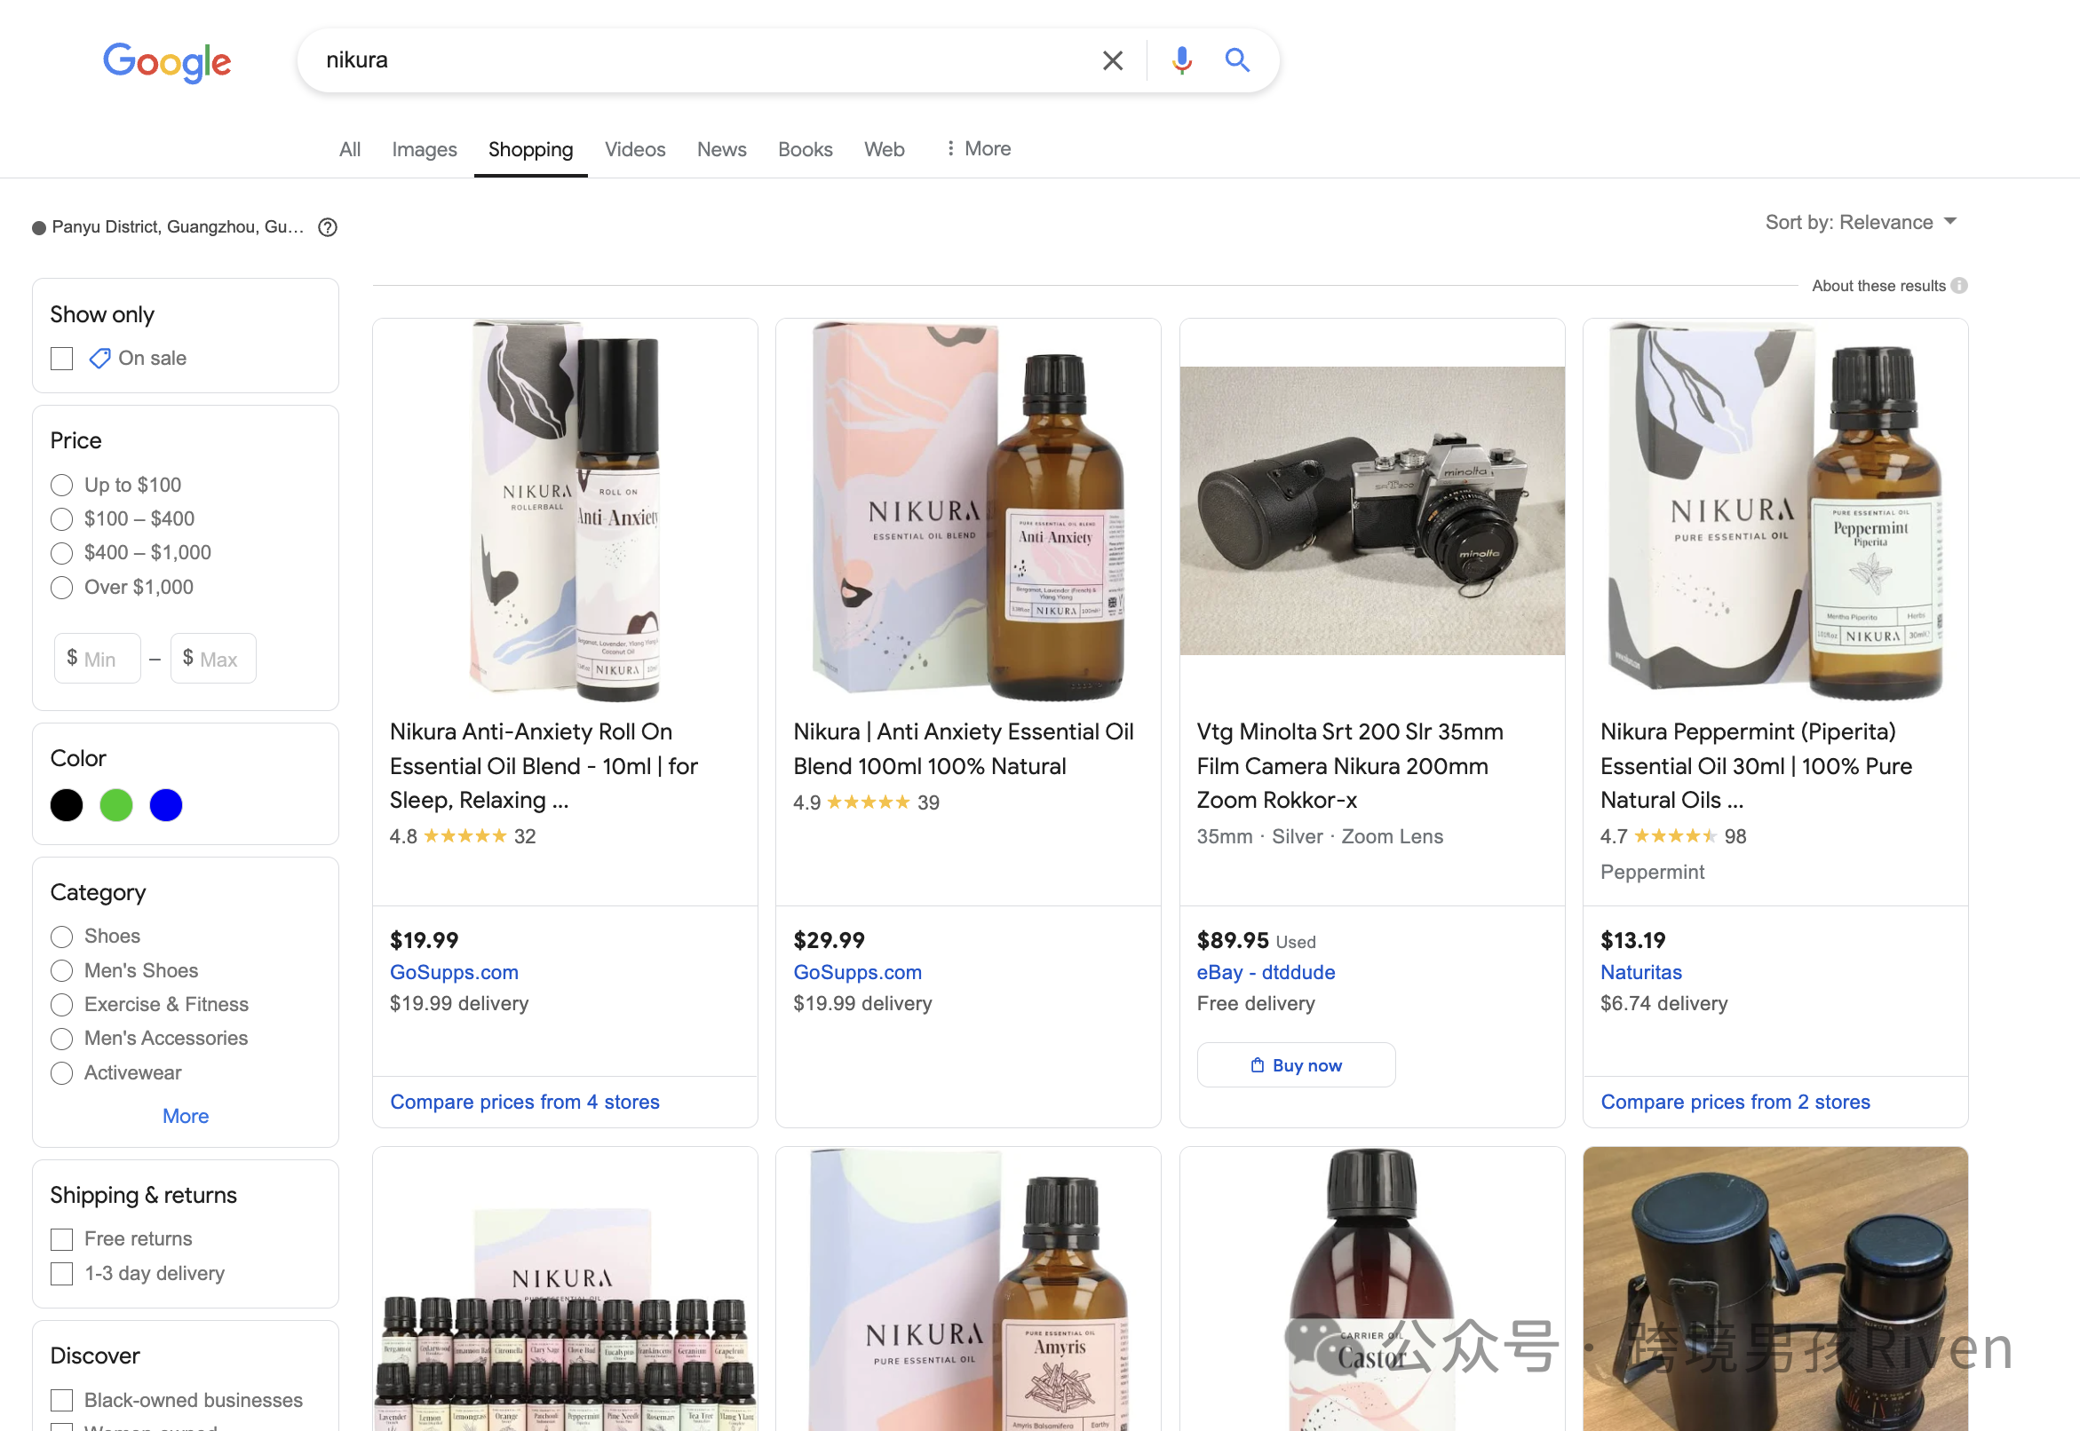The width and height of the screenshot is (2080, 1431).
Task: Choose the Exercise & Fitness category
Action: coord(62,1004)
